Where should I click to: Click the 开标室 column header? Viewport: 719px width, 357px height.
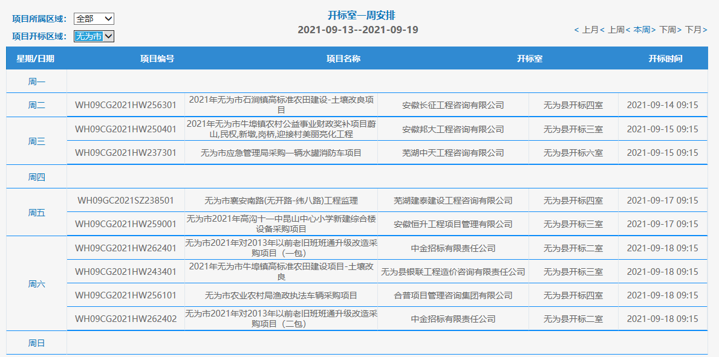pyautogui.click(x=530, y=59)
